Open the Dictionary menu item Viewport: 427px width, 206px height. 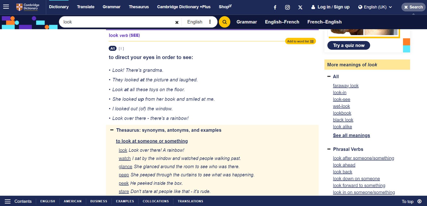click(59, 7)
